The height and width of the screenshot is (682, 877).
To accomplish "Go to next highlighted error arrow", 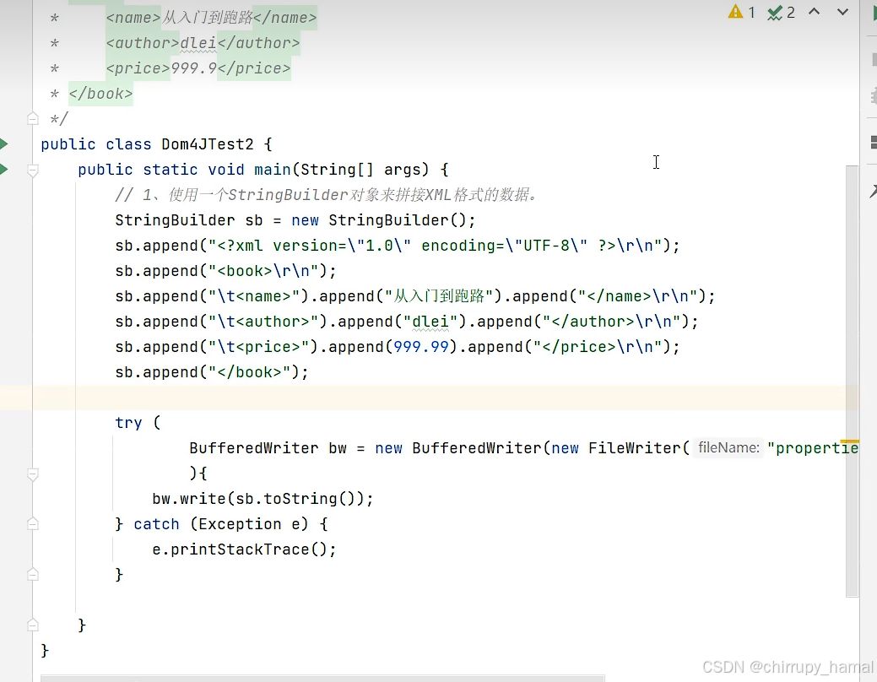I will pyautogui.click(x=842, y=12).
